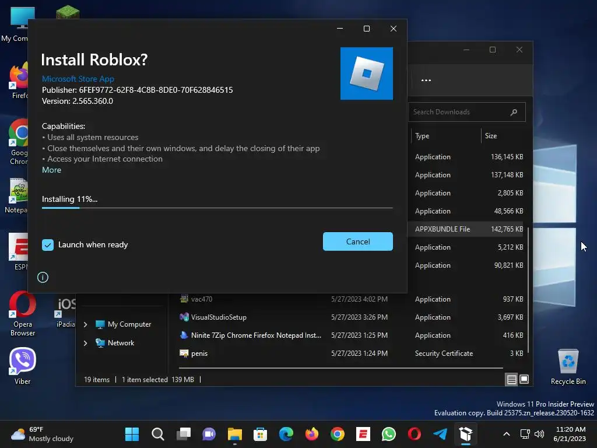The image size is (597, 448).
Task: Open File Explorer from taskbar
Action: tap(235, 434)
